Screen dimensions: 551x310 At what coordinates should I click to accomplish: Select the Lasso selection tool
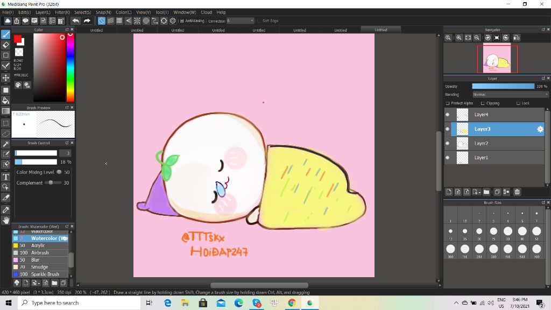tap(5, 133)
